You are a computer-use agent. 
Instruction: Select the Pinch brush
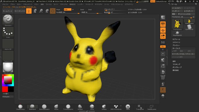[92, 107]
